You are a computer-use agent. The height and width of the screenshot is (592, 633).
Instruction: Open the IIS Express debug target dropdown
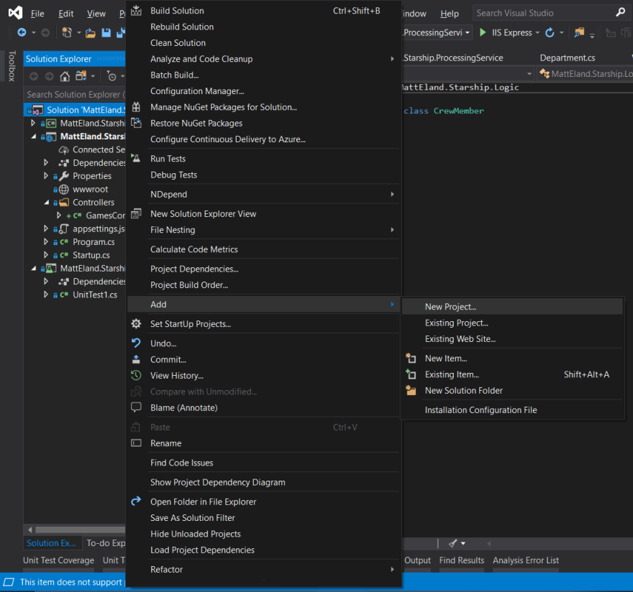[x=537, y=32]
